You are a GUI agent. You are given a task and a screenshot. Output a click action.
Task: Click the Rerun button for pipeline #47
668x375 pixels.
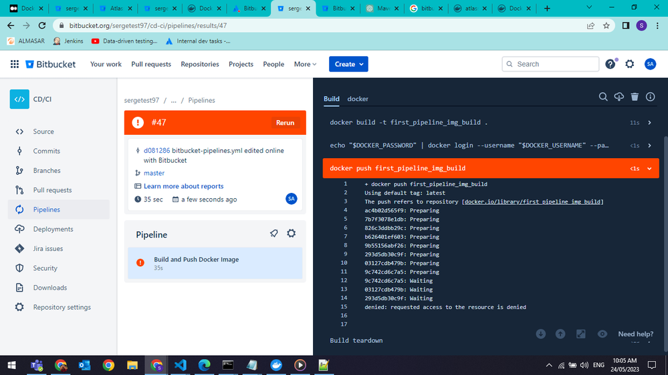tap(285, 123)
